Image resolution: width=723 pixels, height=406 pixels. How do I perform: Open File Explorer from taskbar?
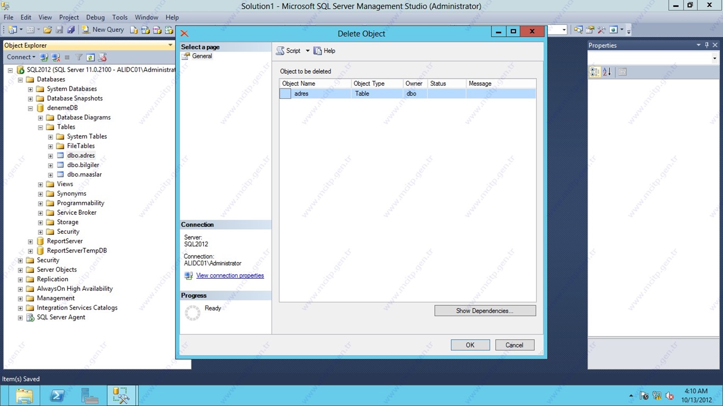coord(25,396)
